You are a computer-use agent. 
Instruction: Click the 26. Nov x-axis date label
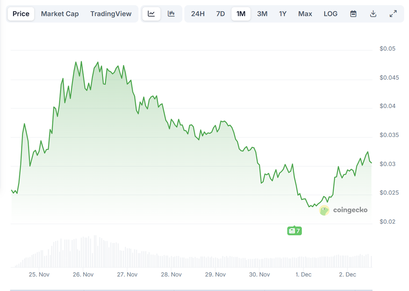[83, 274]
